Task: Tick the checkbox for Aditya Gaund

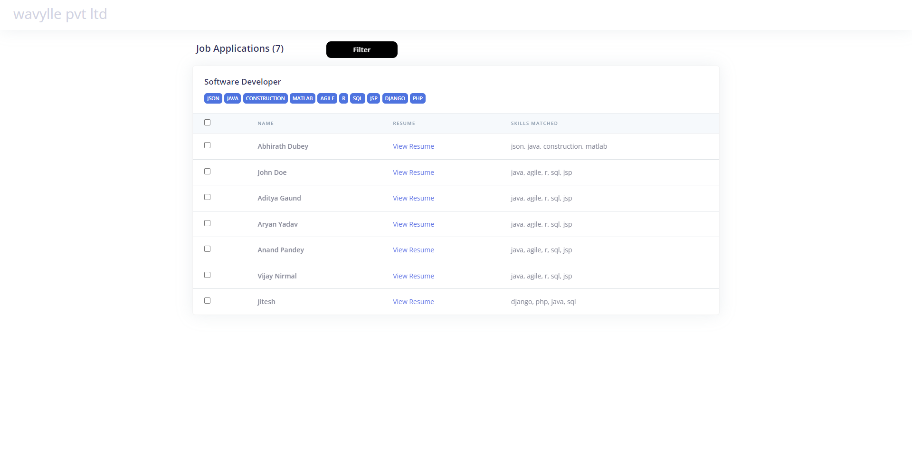Action: [x=207, y=197]
